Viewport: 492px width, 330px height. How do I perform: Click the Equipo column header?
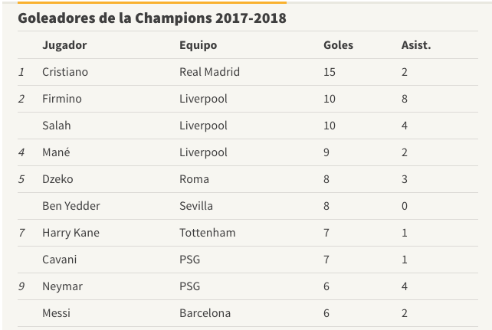(x=198, y=45)
